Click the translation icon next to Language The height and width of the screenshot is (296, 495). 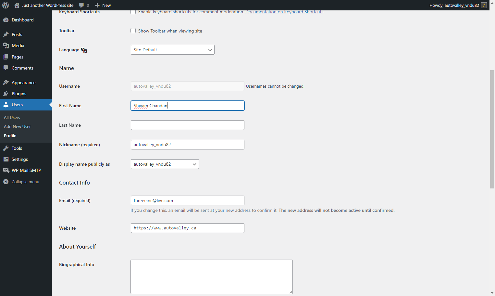click(84, 50)
